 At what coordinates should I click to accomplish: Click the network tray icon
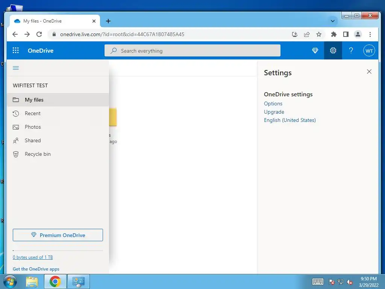click(341, 282)
